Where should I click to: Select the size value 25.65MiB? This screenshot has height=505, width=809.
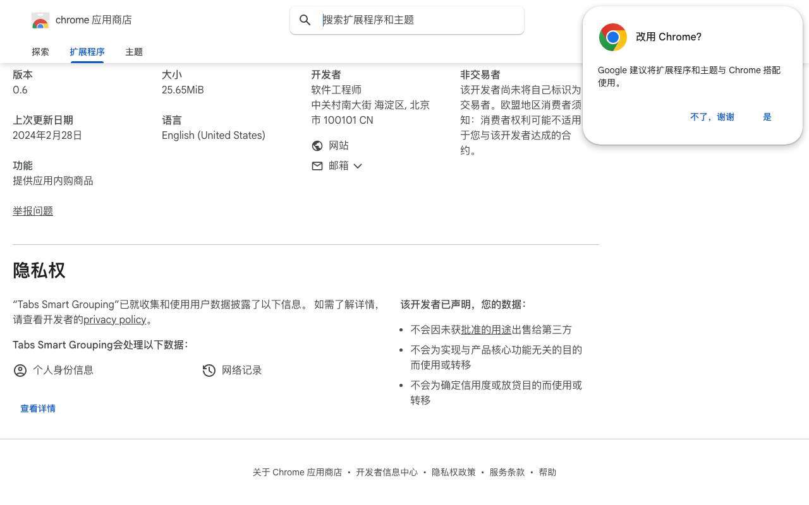coord(183,90)
